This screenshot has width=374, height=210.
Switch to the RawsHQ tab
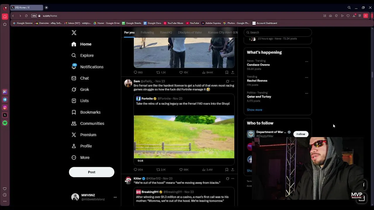(x=166, y=32)
